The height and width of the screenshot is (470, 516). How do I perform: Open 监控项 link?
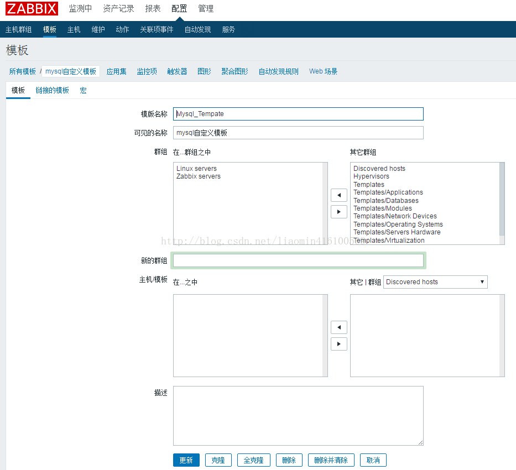click(147, 71)
